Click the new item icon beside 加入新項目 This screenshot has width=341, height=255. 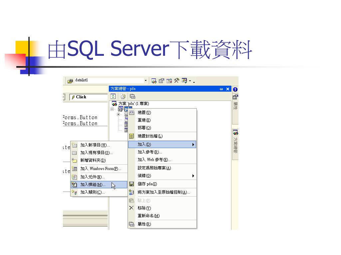[74, 145]
